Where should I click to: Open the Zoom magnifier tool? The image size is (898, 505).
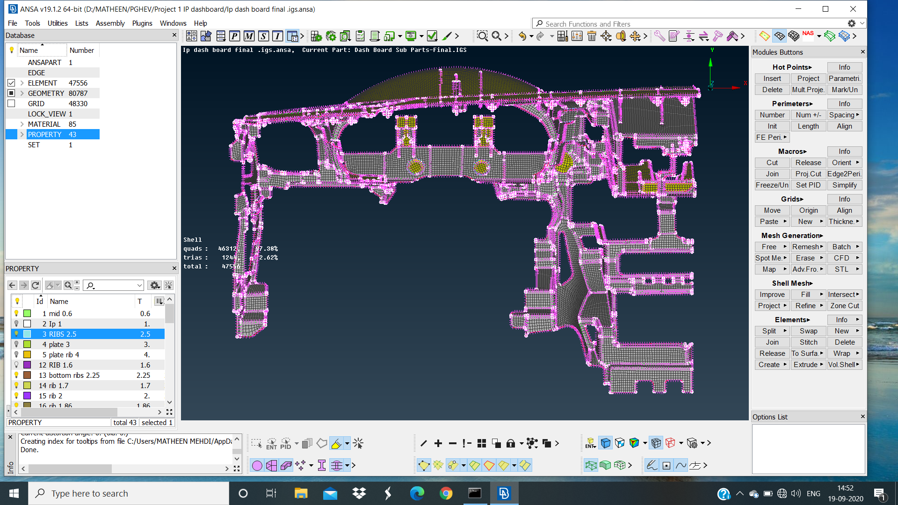(483, 36)
